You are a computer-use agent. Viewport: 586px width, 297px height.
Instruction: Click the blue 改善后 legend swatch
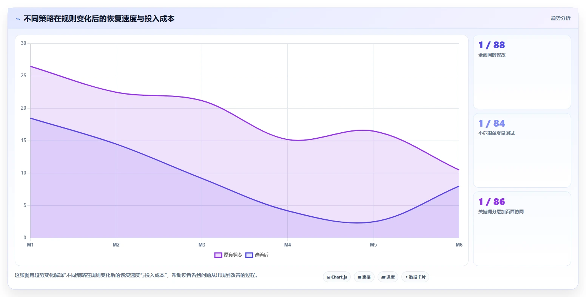[x=249, y=255]
